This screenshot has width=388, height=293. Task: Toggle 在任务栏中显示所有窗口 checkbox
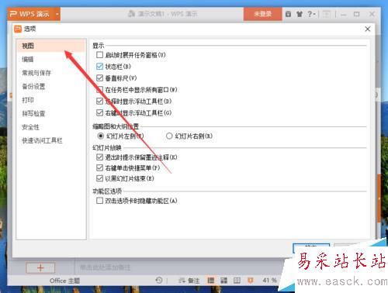pyautogui.click(x=99, y=90)
